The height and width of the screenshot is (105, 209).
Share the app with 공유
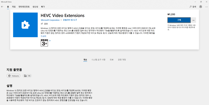(44, 24)
